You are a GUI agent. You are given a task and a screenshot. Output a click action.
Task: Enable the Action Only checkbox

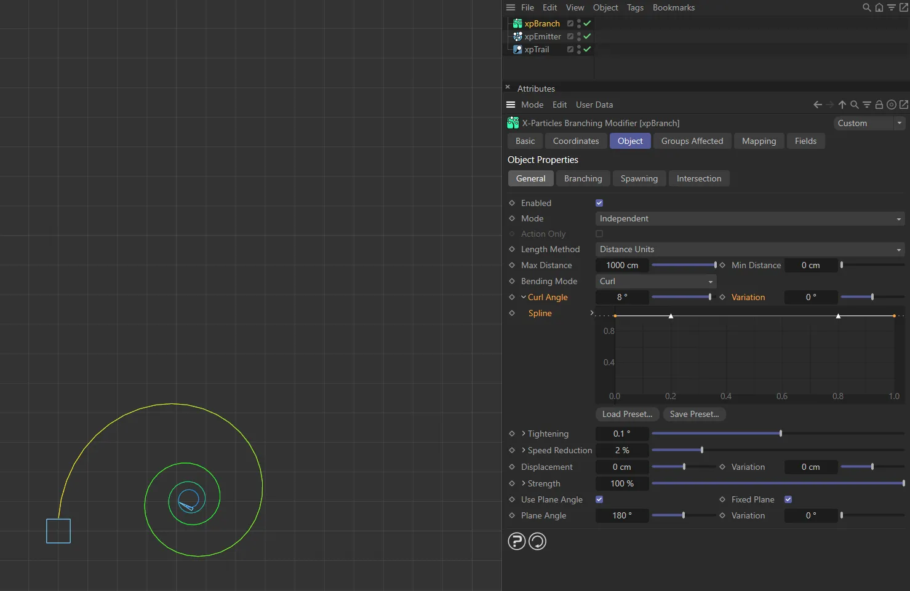click(x=599, y=234)
